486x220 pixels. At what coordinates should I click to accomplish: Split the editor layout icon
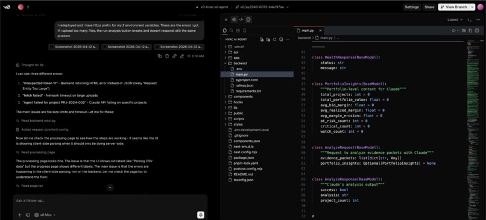(478, 30)
